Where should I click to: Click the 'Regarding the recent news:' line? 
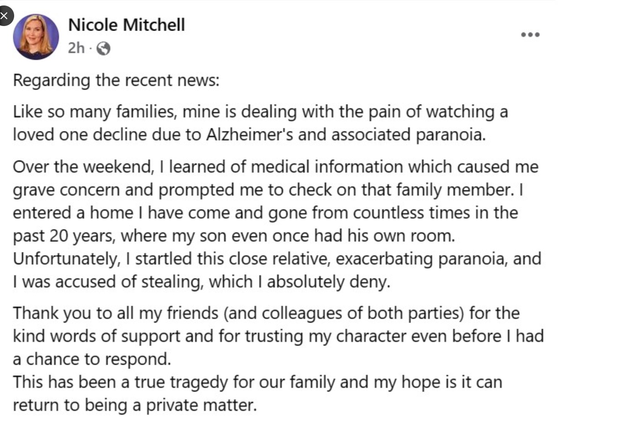coord(116,80)
